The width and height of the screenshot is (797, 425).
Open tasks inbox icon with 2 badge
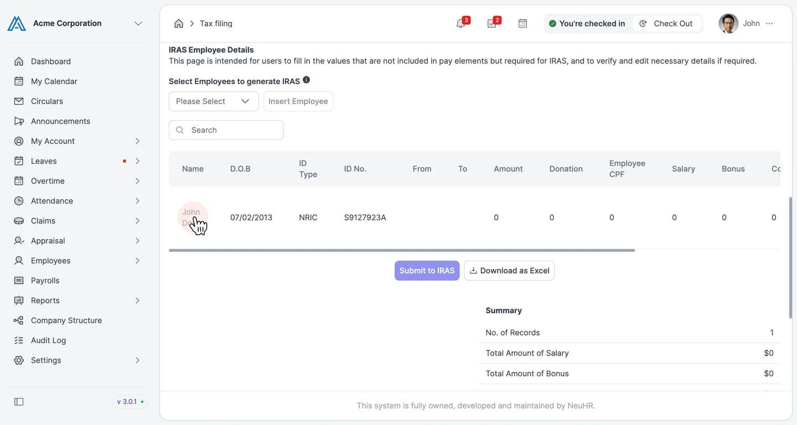492,23
